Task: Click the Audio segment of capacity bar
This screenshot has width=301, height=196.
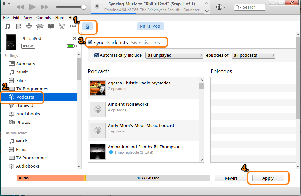Action: 50,178
